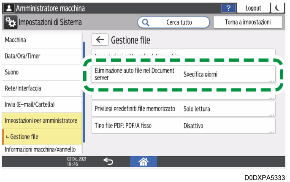The width and height of the screenshot is (290, 182).
Task: Open the Macchina settings category
Action: coord(41,40)
